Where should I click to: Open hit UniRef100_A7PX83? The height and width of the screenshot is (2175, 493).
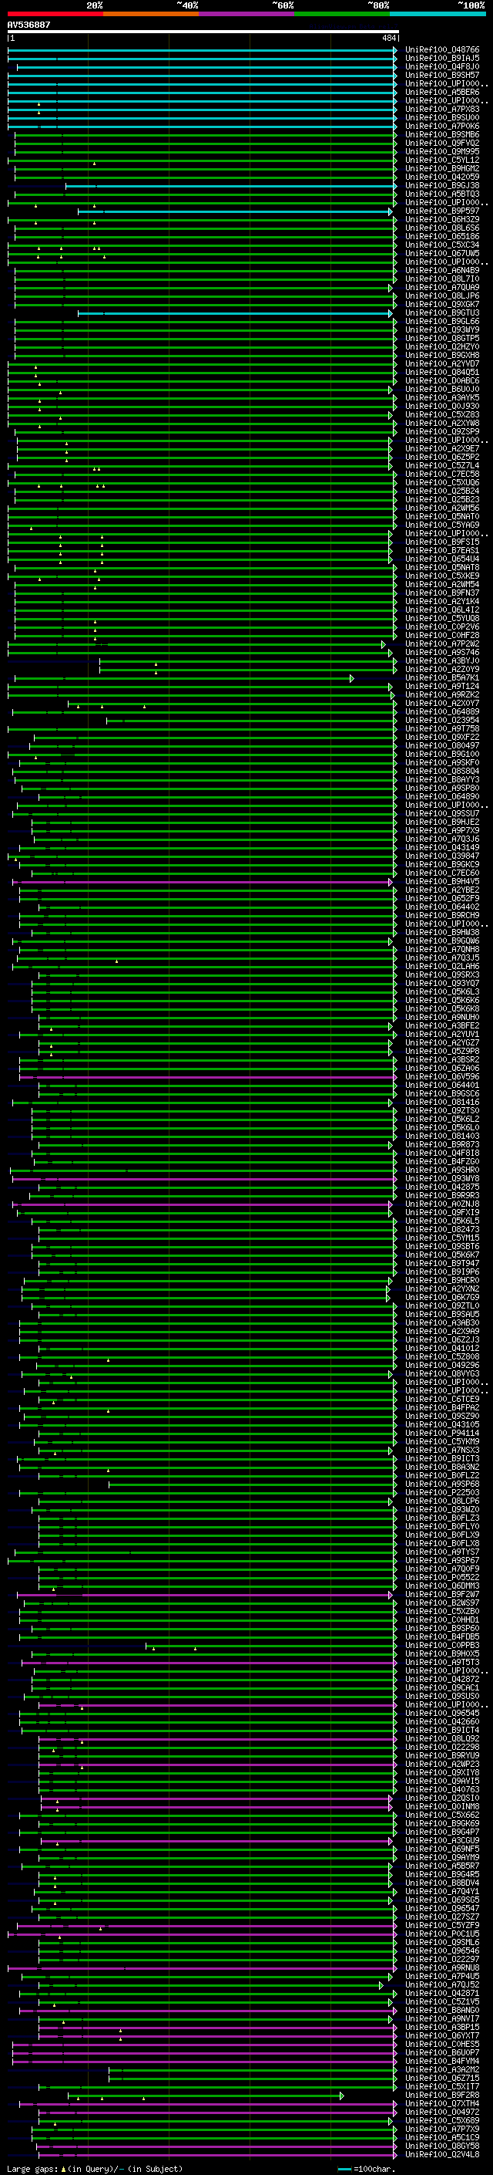pos(442,109)
